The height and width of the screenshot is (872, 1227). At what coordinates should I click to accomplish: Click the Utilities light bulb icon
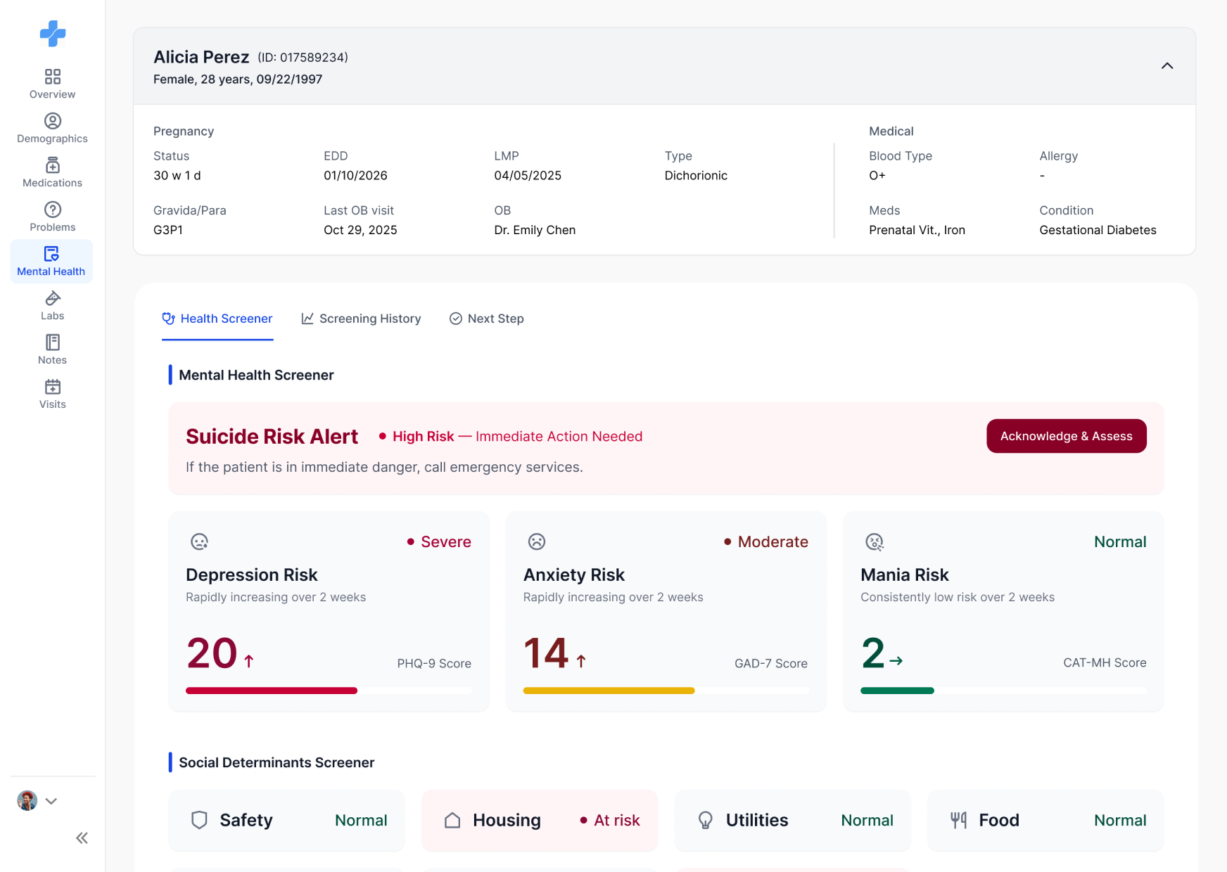(x=705, y=820)
